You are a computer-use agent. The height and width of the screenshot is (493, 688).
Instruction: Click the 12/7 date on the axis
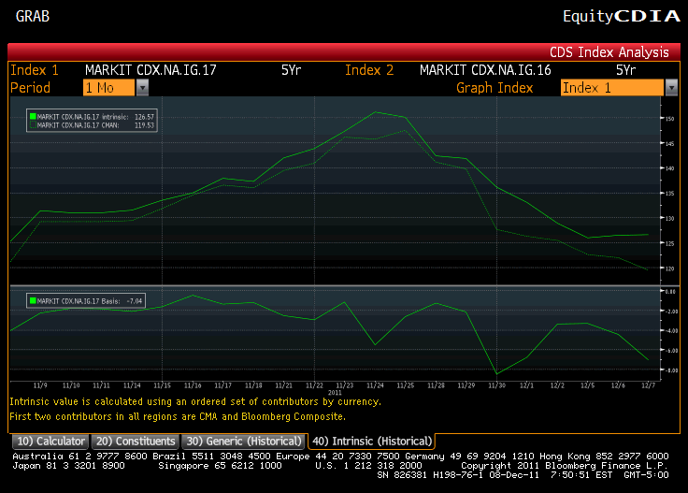click(646, 385)
